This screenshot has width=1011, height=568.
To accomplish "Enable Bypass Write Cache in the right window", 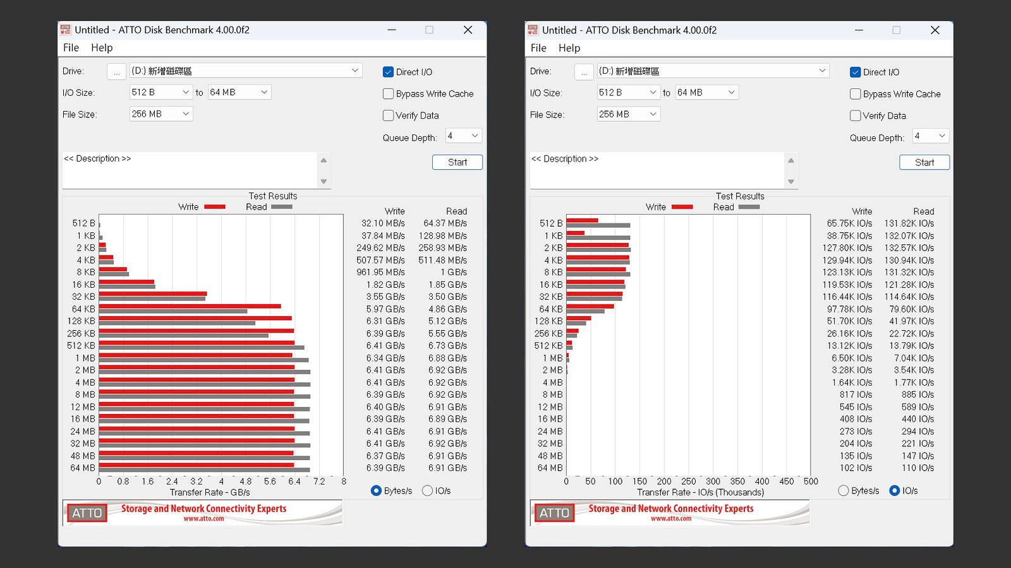I will tap(856, 94).
